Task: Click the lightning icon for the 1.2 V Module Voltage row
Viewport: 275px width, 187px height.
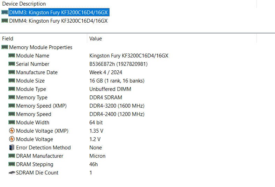Action: (12, 139)
